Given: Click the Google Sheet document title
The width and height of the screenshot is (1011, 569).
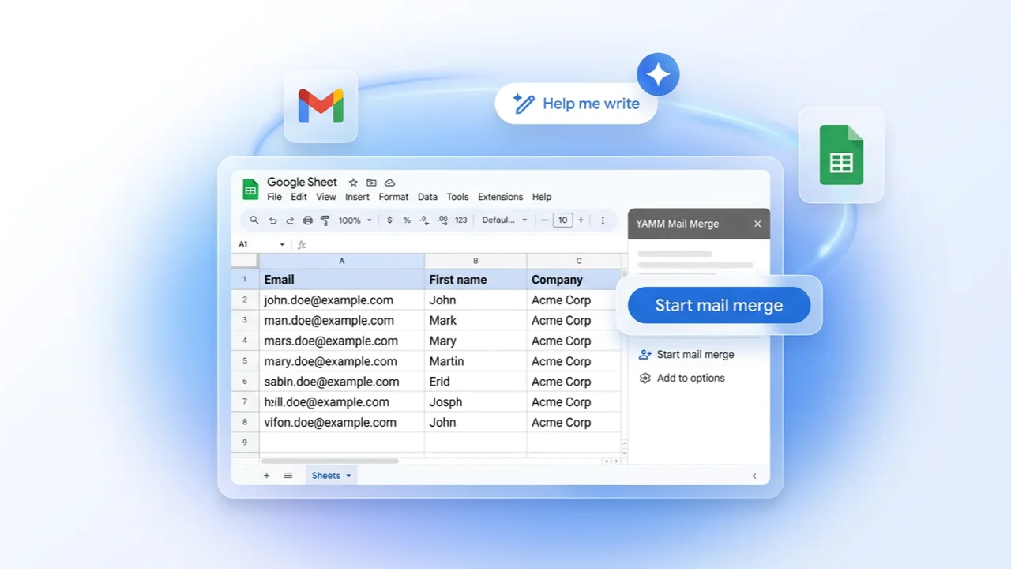Looking at the screenshot, I should tap(302, 183).
